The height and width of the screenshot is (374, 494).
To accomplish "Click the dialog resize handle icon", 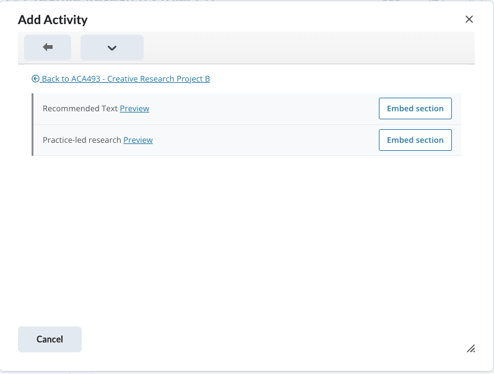I will tap(470, 349).
